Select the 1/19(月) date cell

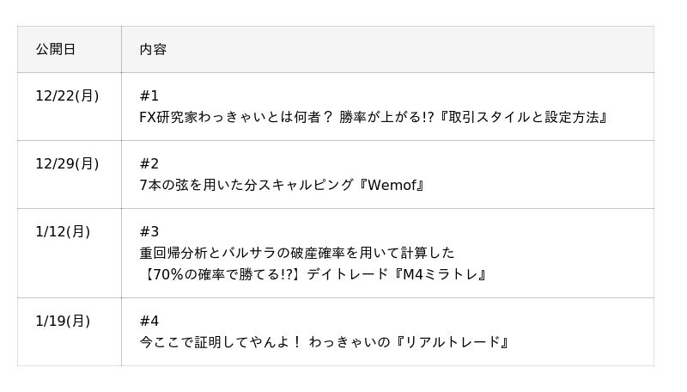point(63,322)
